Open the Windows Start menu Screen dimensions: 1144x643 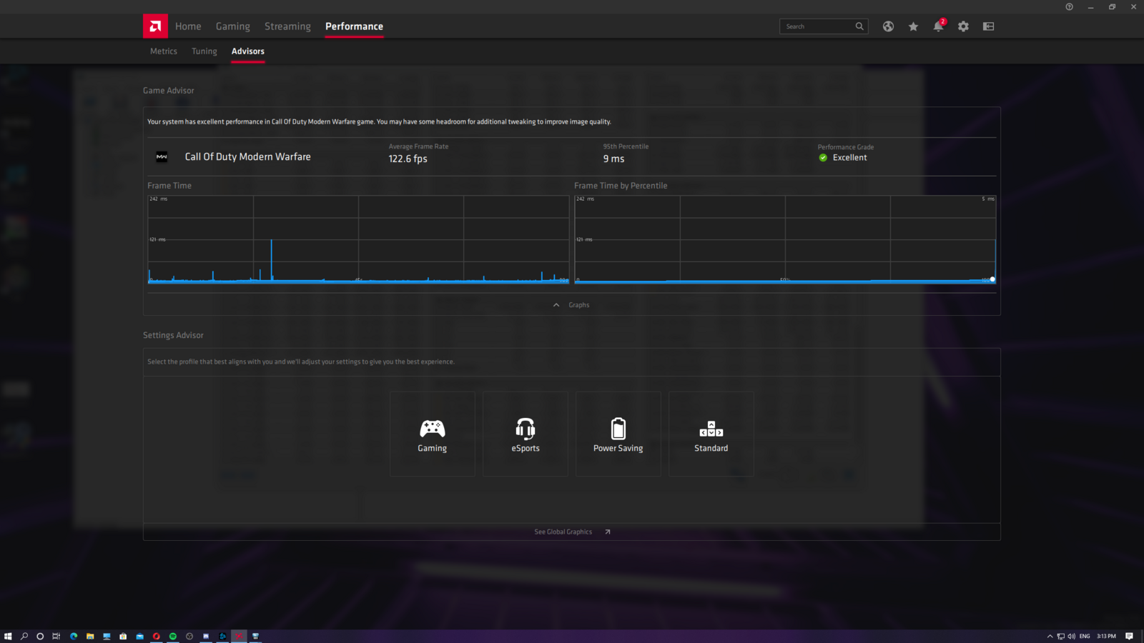point(8,636)
